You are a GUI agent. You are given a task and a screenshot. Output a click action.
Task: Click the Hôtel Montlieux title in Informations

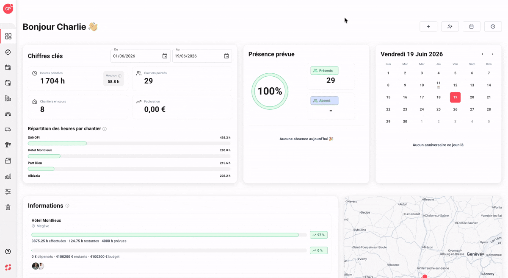point(46,220)
